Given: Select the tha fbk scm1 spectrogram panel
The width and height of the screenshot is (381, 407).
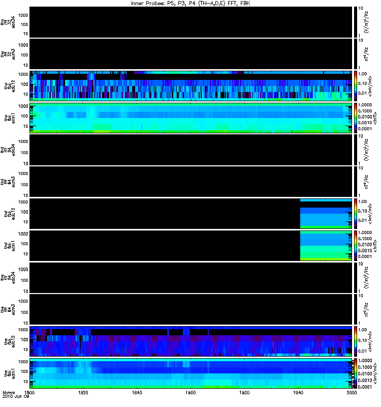Looking at the screenshot, I should (x=191, y=118).
